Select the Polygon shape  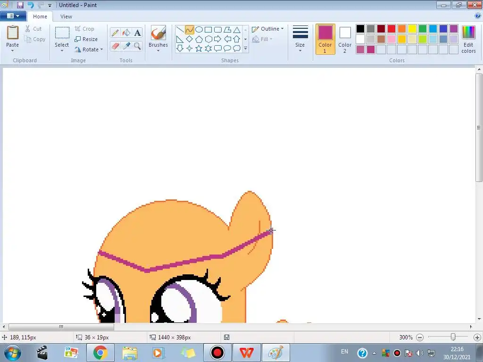coord(227,30)
